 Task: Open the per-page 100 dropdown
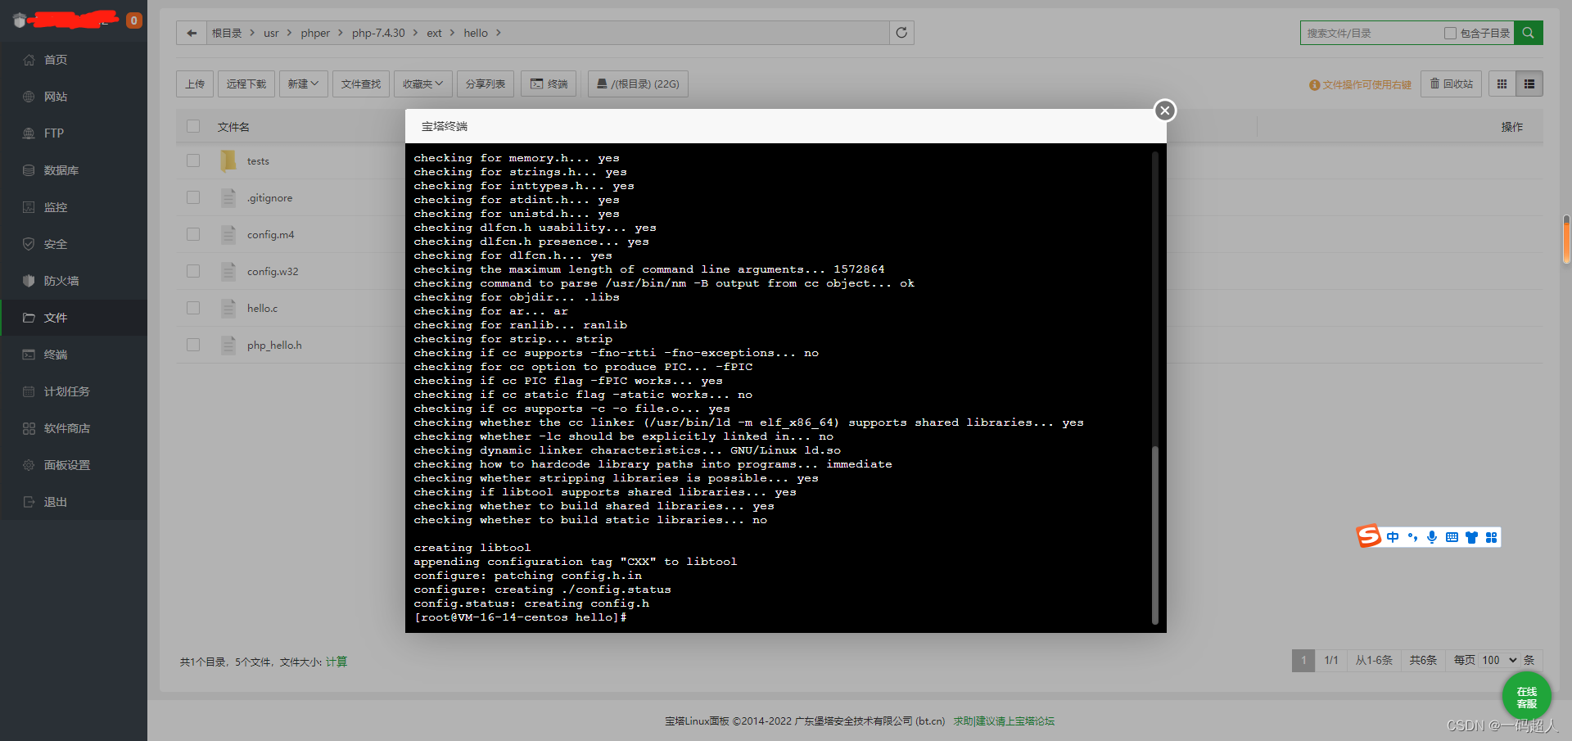(1499, 660)
